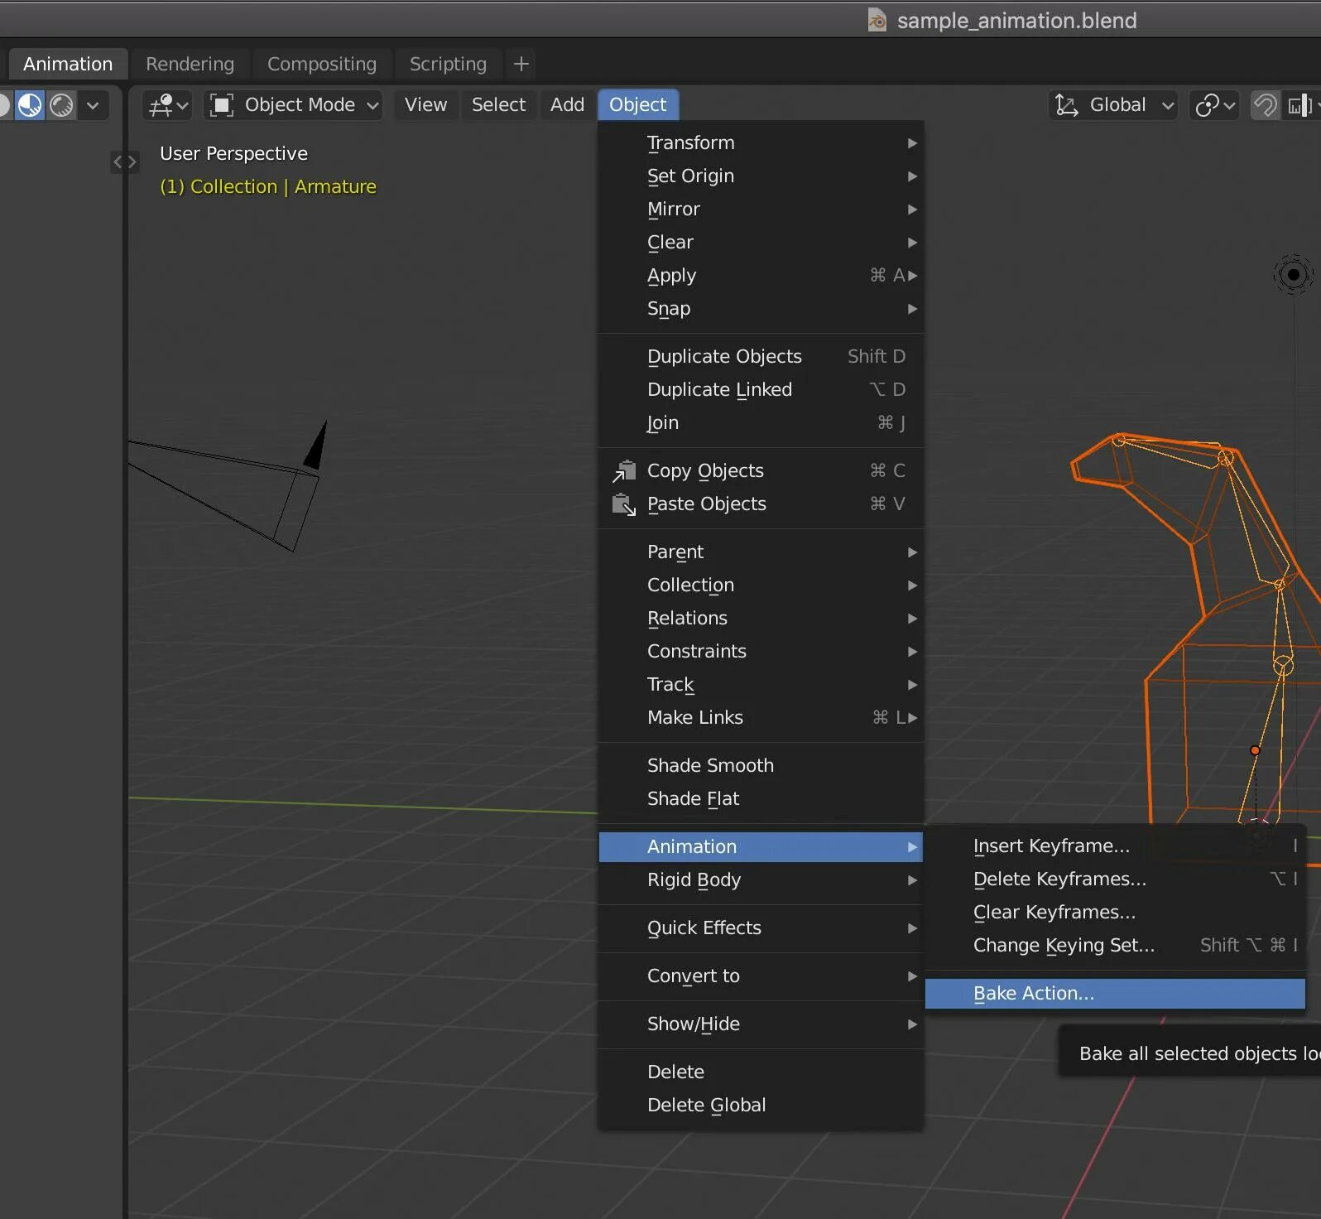Open the Select menu in header
Screen dimensions: 1321x1219
(498, 105)
